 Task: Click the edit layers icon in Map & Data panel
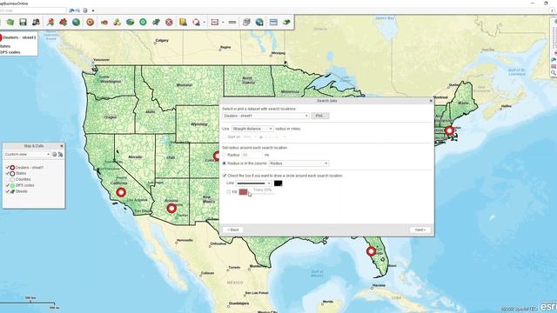(x=60, y=155)
